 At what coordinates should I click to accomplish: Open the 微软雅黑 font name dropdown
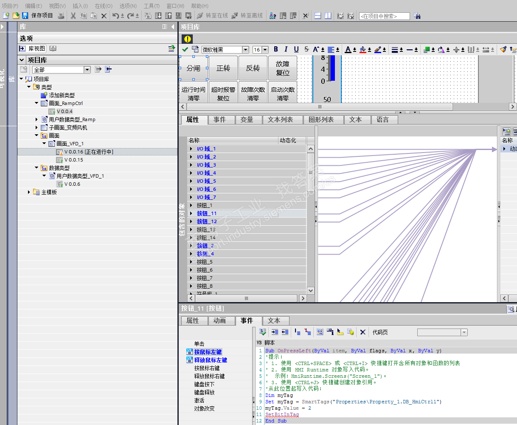pyautogui.click(x=245, y=50)
